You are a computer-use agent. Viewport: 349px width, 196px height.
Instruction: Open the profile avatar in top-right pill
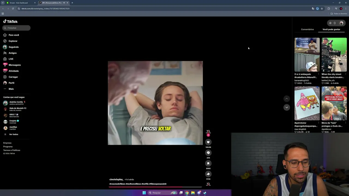(x=341, y=23)
